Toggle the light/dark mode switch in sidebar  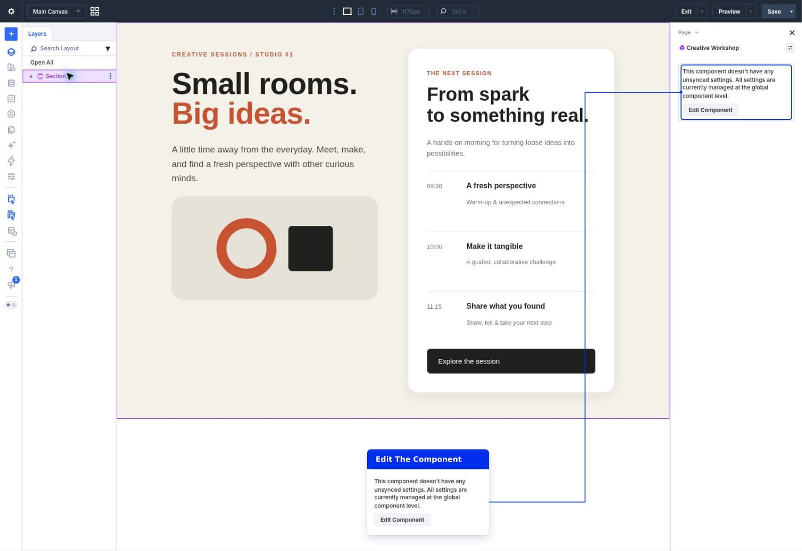[11, 305]
